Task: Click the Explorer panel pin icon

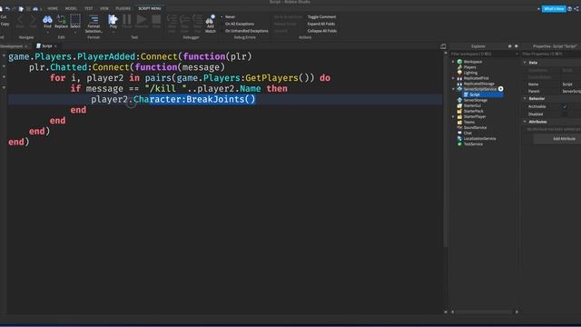Action: (510, 46)
